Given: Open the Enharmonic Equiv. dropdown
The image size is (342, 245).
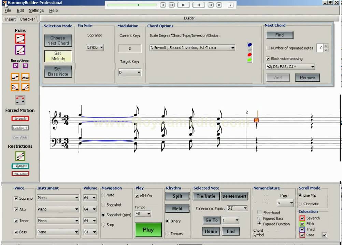Looking at the screenshot, I should [x=237, y=208].
